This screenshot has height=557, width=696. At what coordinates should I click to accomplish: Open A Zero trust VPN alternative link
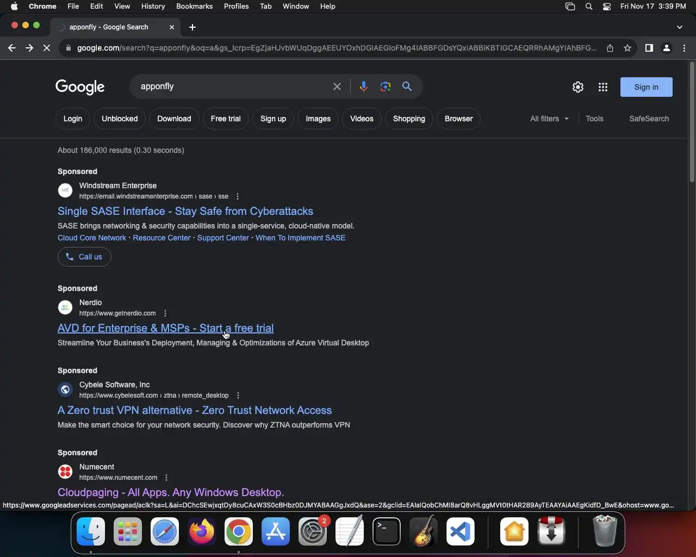(195, 410)
